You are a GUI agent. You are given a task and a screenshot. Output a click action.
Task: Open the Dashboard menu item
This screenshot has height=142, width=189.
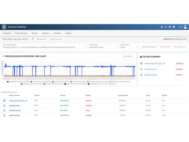(7, 33)
